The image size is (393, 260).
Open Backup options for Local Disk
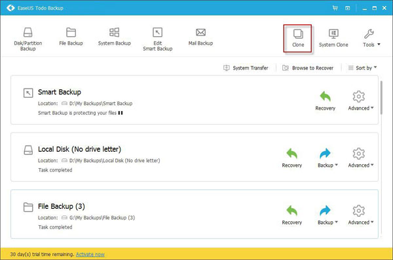pos(327,158)
